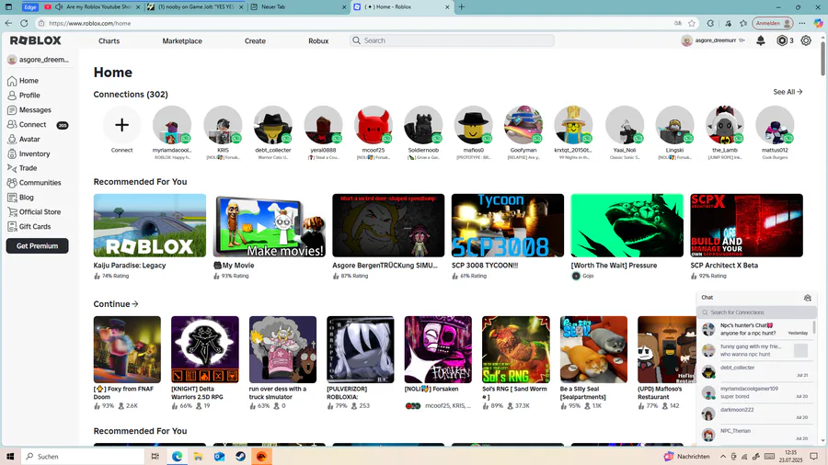The image size is (828, 465).
Task: Open Sol's RNG game thumbnail
Action: (x=516, y=349)
